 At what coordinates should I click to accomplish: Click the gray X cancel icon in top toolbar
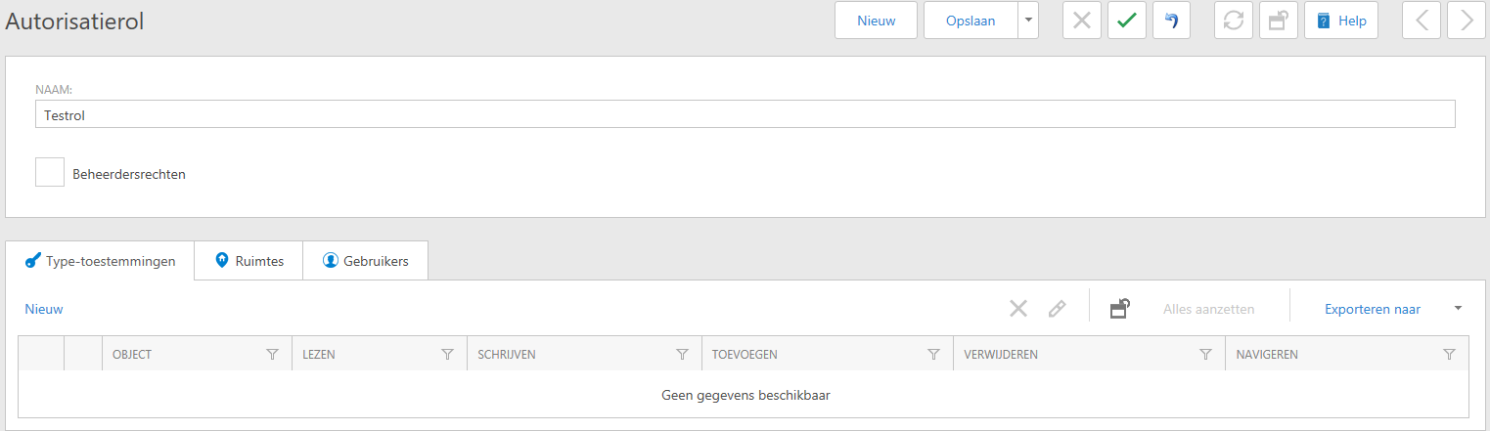coord(1081,21)
